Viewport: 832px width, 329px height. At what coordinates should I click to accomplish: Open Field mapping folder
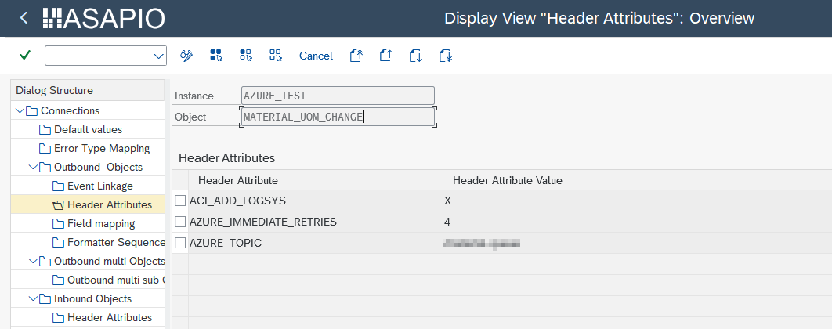point(101,223)
